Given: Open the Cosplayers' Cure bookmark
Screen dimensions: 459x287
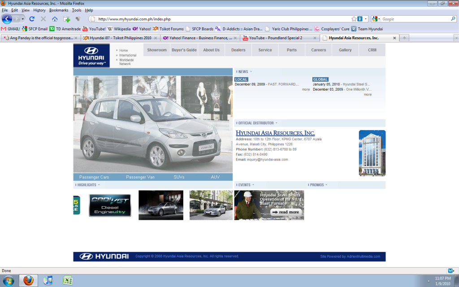Looking at the screenshot, I should pos(332,29).
